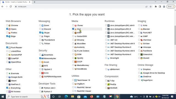176x99 pixels.
Task: Check the Chrome checkbox
Action: [x=7, y=25]
